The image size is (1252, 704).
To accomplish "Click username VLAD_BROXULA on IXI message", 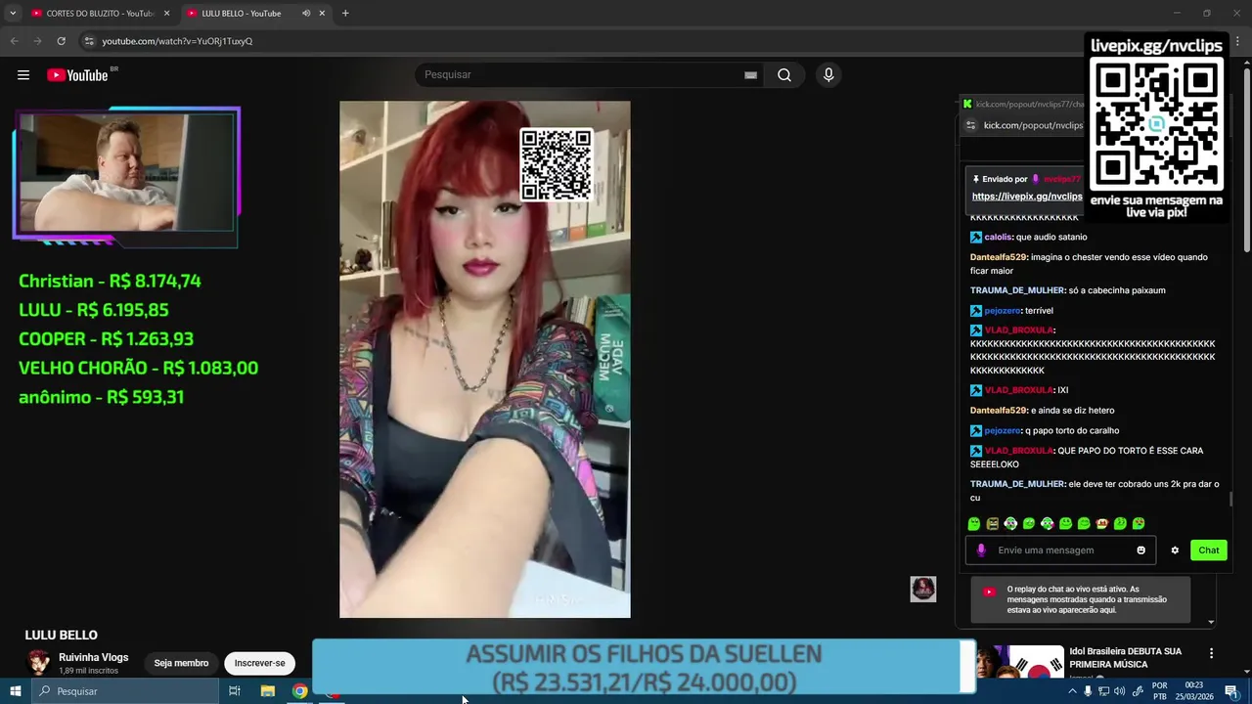I will (x=1018, y=390).
